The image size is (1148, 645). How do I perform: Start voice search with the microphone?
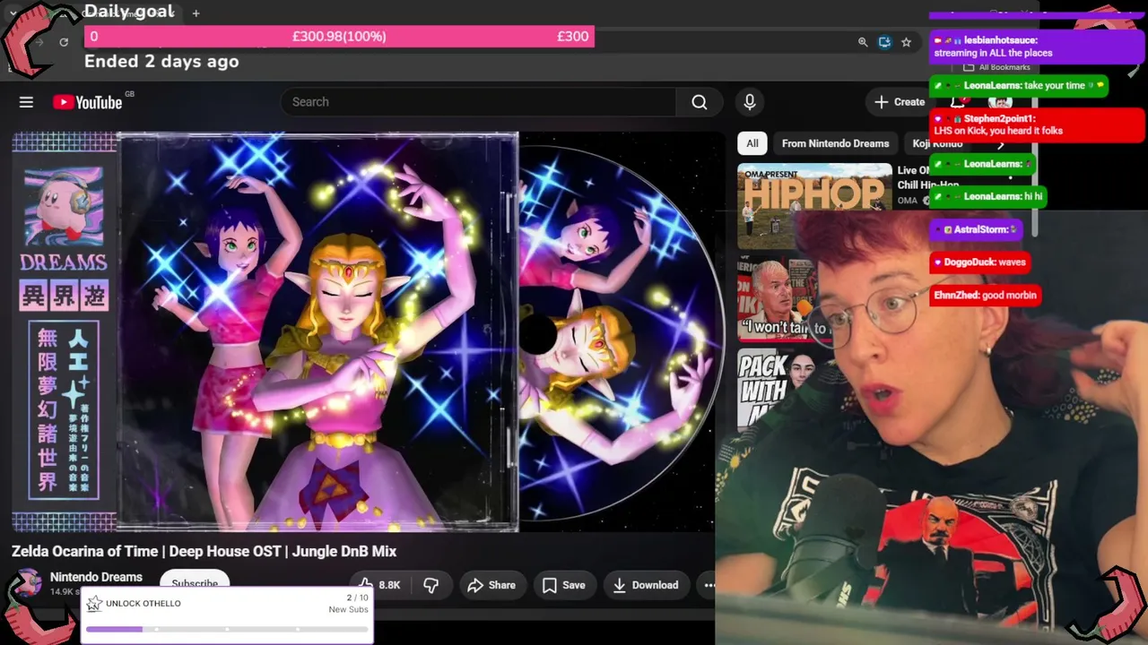click(750, 102)
